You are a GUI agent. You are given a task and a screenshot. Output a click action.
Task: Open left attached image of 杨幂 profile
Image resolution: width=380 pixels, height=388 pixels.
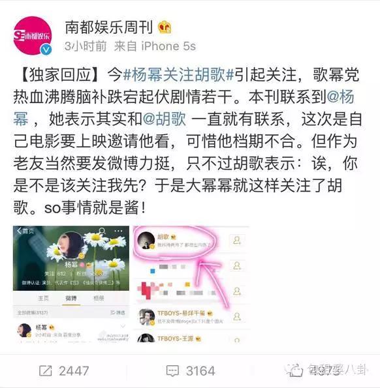coord(71,284)
